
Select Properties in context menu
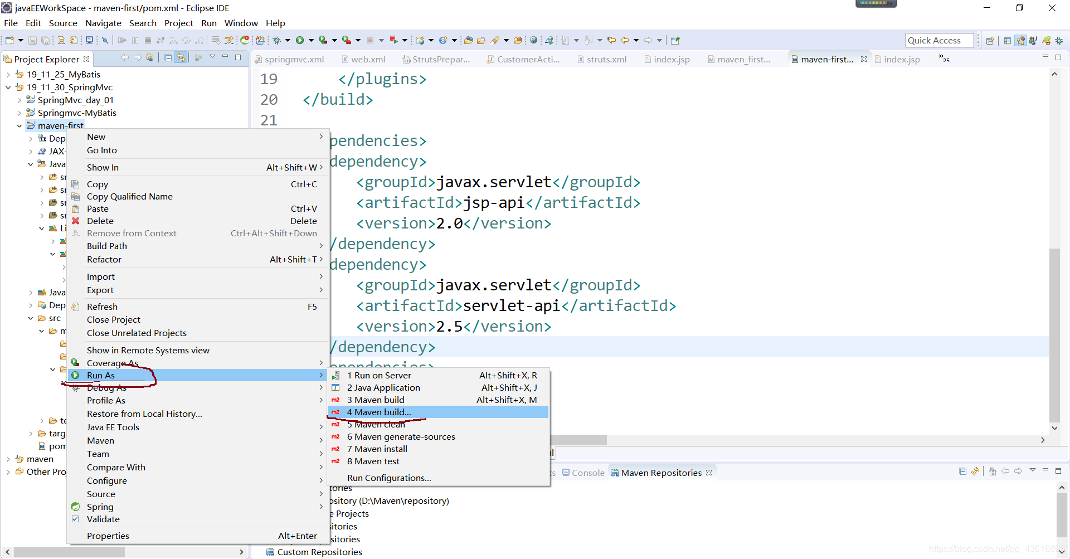[198, 536]
